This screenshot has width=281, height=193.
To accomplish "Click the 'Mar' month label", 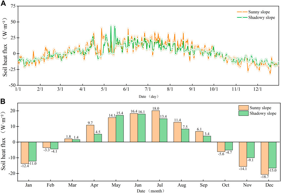I will click(72, 185).
